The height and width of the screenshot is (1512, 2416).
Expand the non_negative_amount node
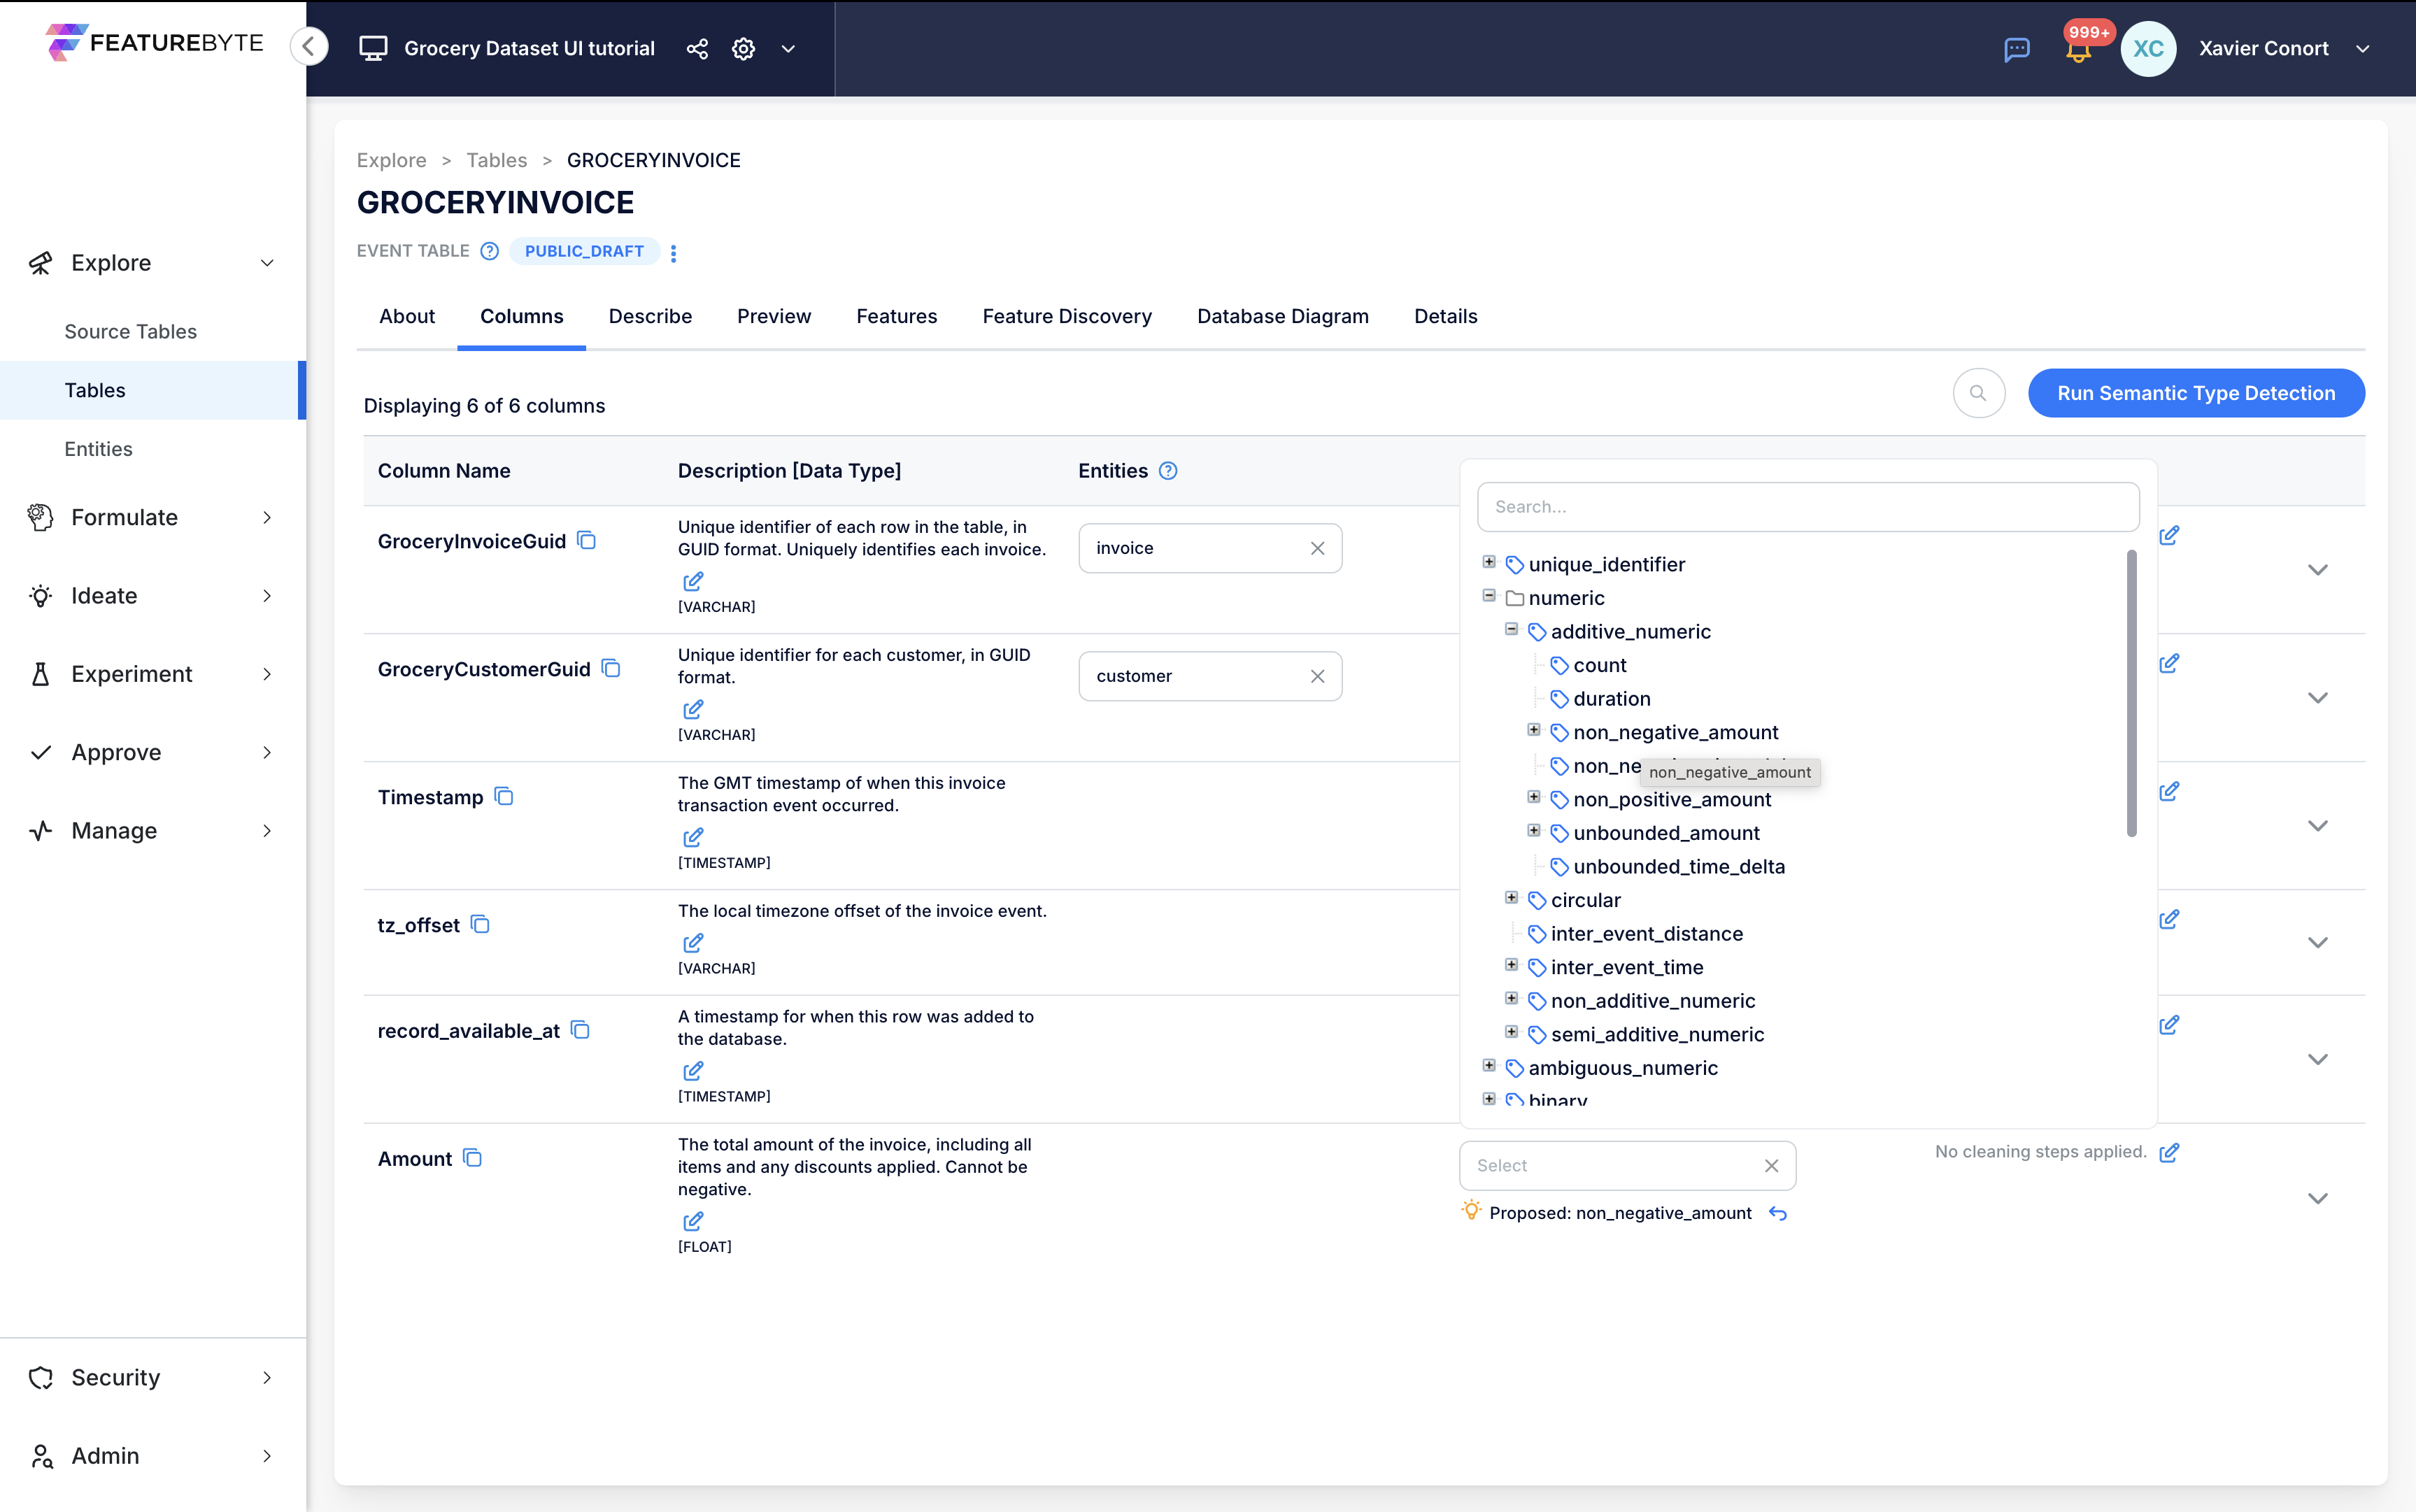pyautogui.click(x=1534, y=730)
